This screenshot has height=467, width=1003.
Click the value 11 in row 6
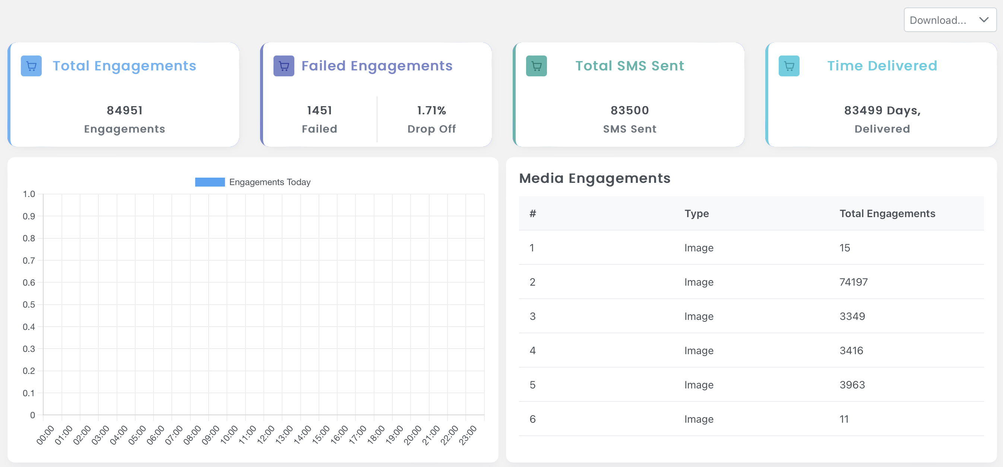[x=844, y=419]
